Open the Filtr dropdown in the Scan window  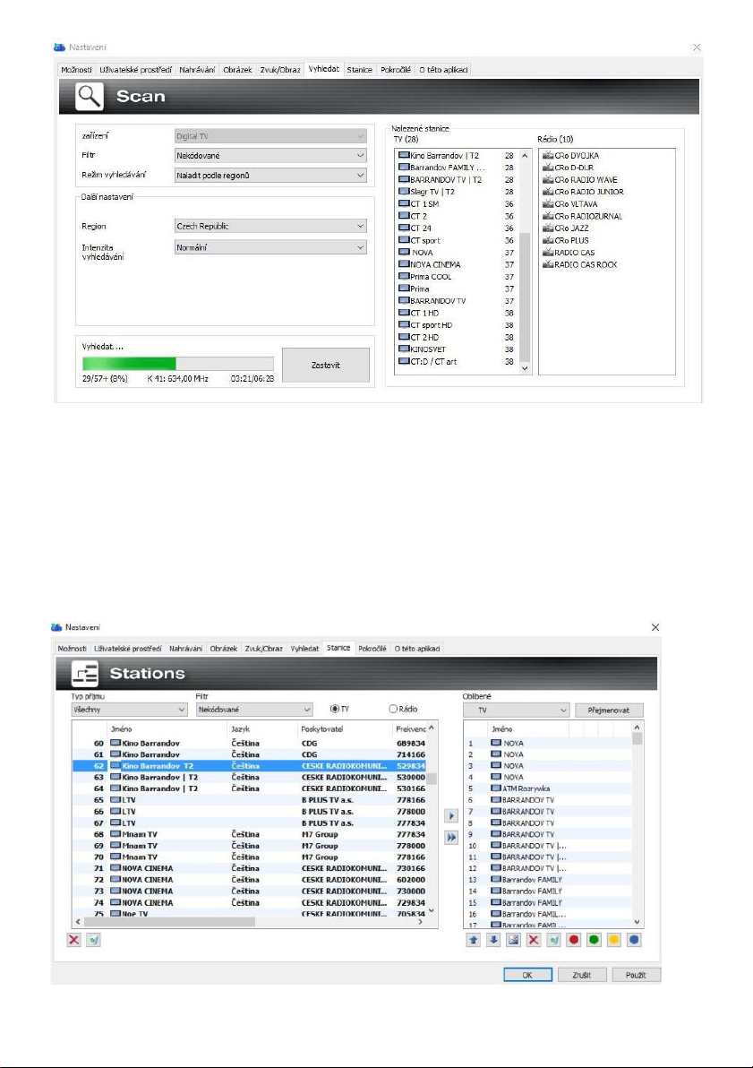tap(271, 155)
